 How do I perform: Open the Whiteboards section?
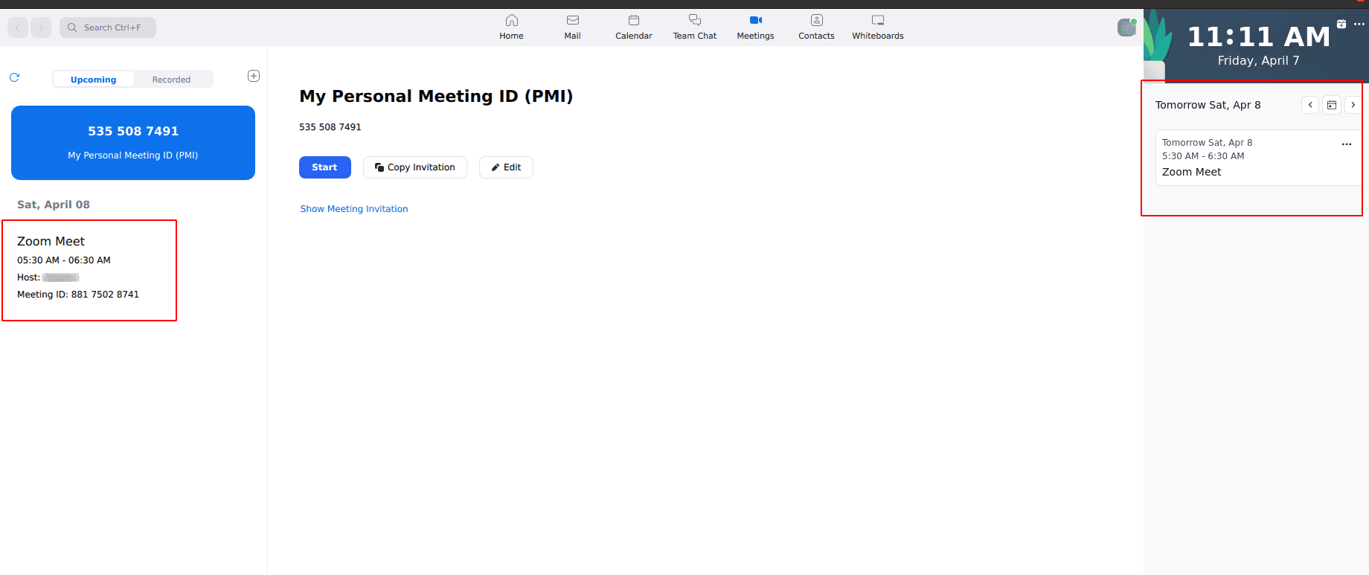click(x=878, y=27)
